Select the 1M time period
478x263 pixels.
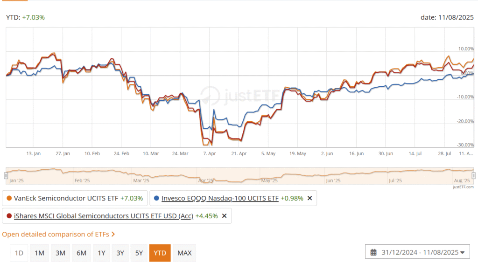(x=39, y=253)
